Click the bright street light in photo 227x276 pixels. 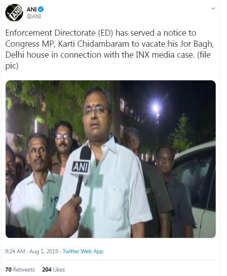(x=156, y=108)
